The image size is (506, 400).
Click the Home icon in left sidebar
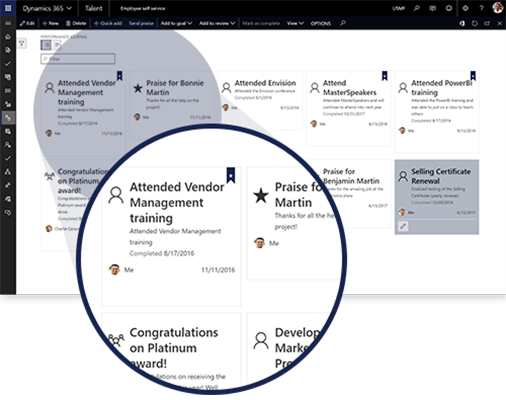[8, 37]
